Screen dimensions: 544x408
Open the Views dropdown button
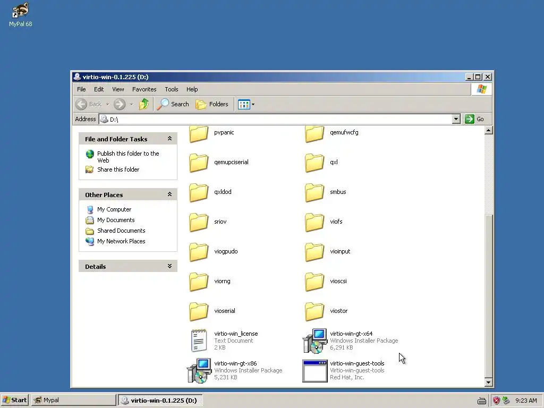pos(246,104)
